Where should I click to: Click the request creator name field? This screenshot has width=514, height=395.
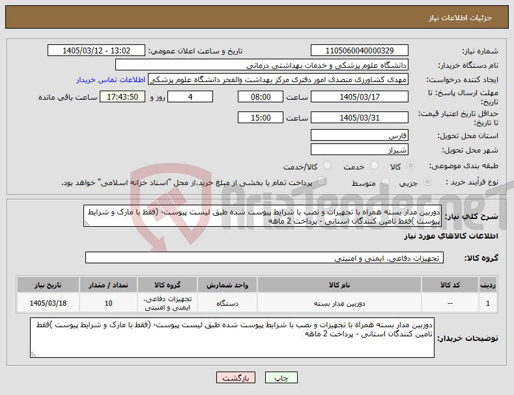(x=278, y=80)
